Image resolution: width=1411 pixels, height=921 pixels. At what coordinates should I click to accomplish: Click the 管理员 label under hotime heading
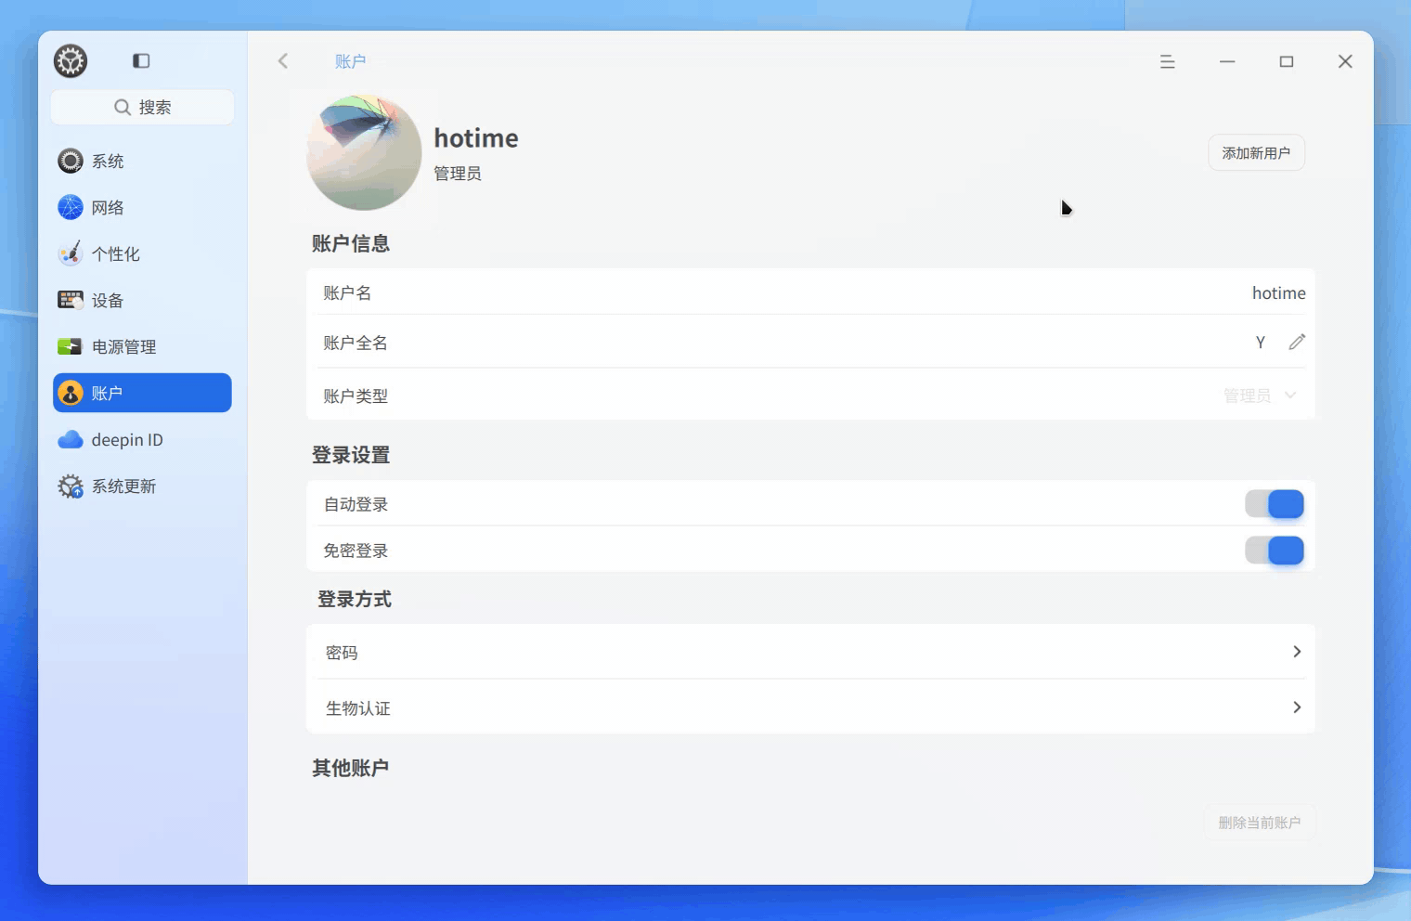tap(458, 174)
